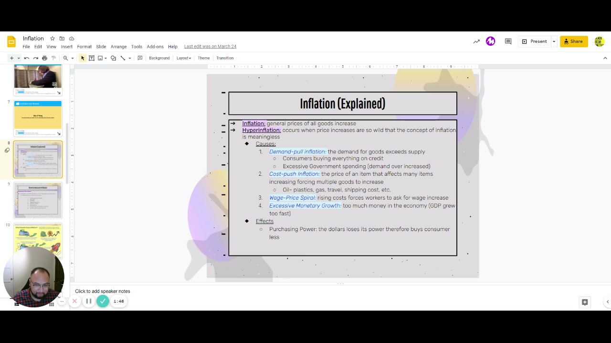The image size is (611, 343).
Task: Open the Format menu
Action: click(x=84, y=47)
